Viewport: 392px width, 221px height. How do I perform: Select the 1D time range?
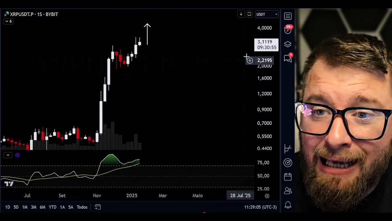point(8,207)
